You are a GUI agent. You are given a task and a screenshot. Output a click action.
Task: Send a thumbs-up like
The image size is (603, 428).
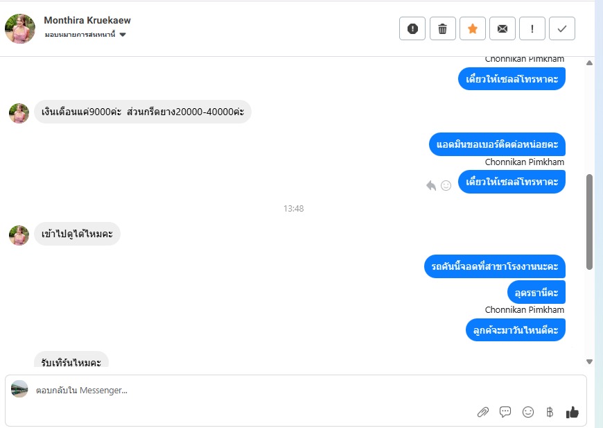pyautogui.click(x=572, y=412)
